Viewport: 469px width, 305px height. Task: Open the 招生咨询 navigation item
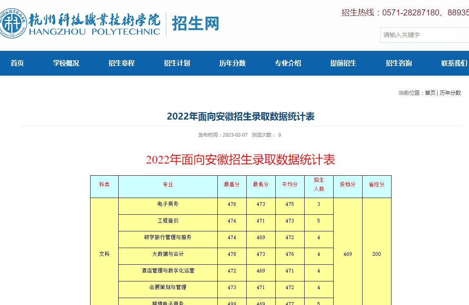click(x=399, y=63)
